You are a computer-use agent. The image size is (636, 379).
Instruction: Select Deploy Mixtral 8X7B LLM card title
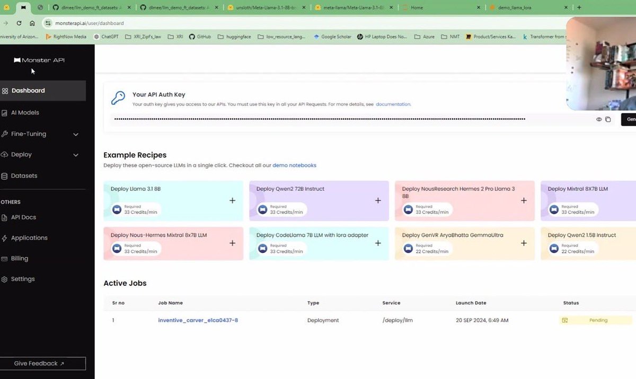click(x=578, y=189)
